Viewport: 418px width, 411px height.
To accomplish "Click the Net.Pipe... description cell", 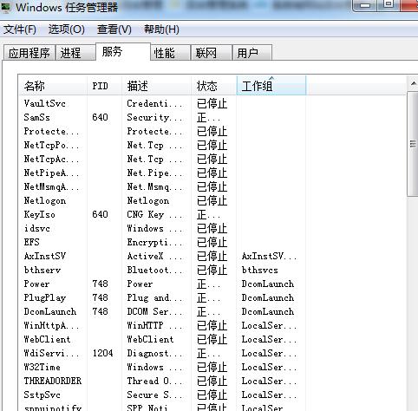I will (x=155, y=173).
